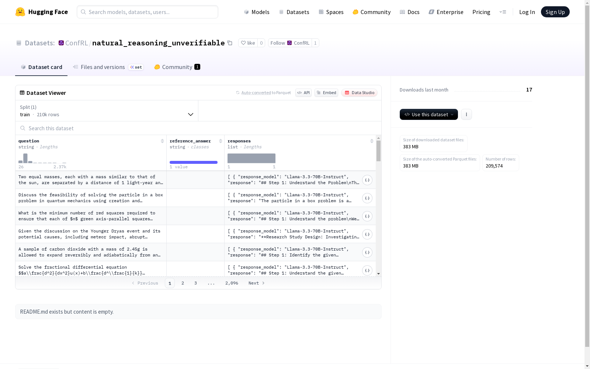
Task: Expand the JSON of the 'particle in a box' row
Action: click(x=367, y=198)
